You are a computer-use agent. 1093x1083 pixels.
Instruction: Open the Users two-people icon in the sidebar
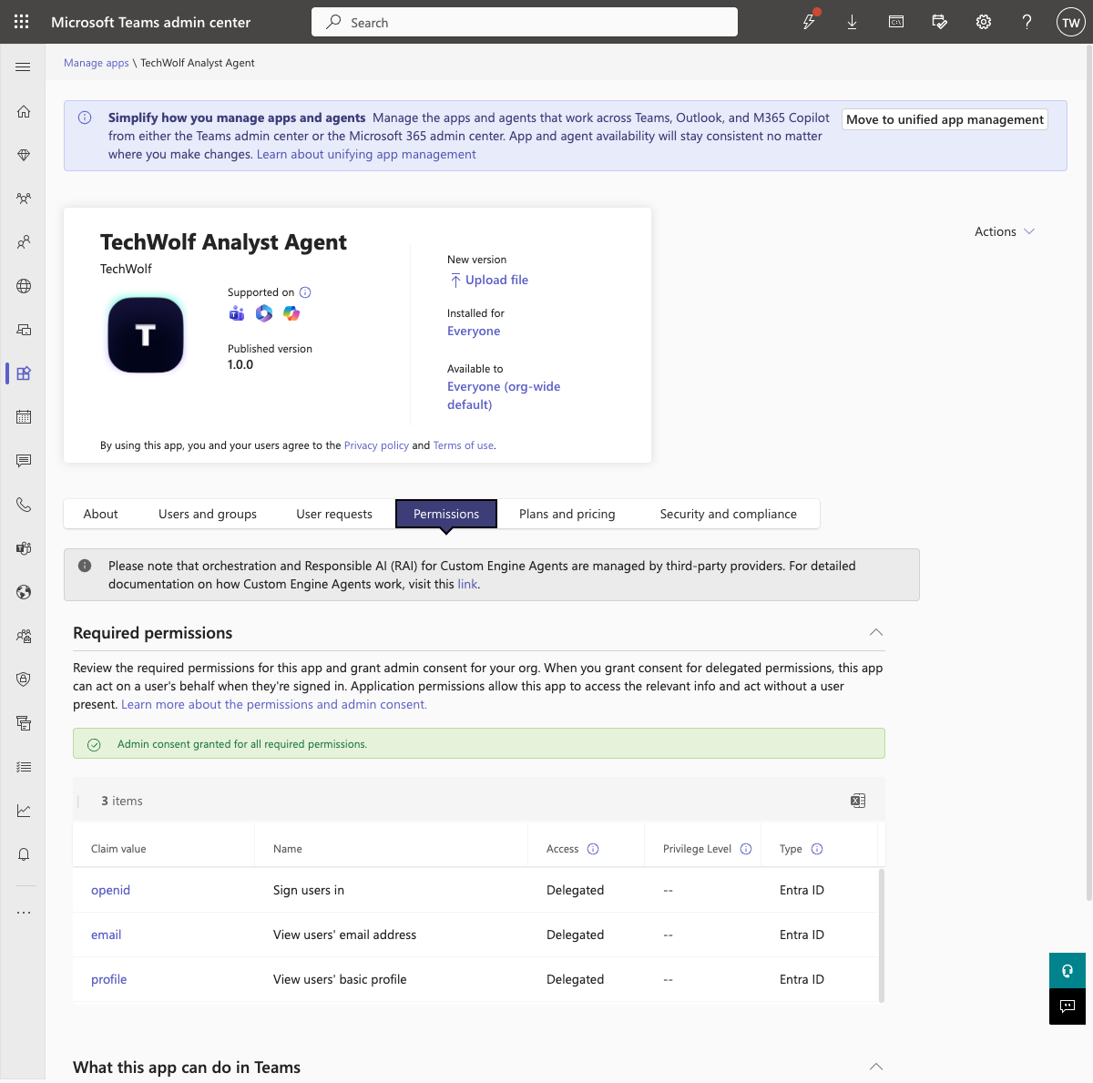pyautogui.click(x=24, y=242)
